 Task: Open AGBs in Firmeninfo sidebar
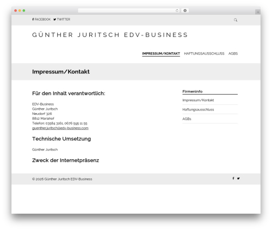click(x=187, y=119)
